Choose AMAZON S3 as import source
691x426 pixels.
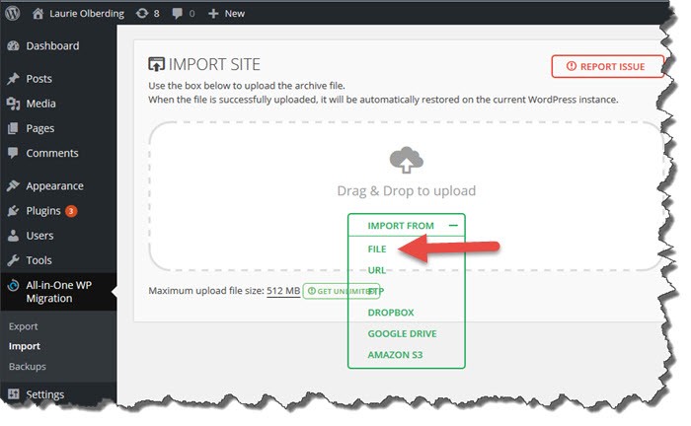coord(395,355)
